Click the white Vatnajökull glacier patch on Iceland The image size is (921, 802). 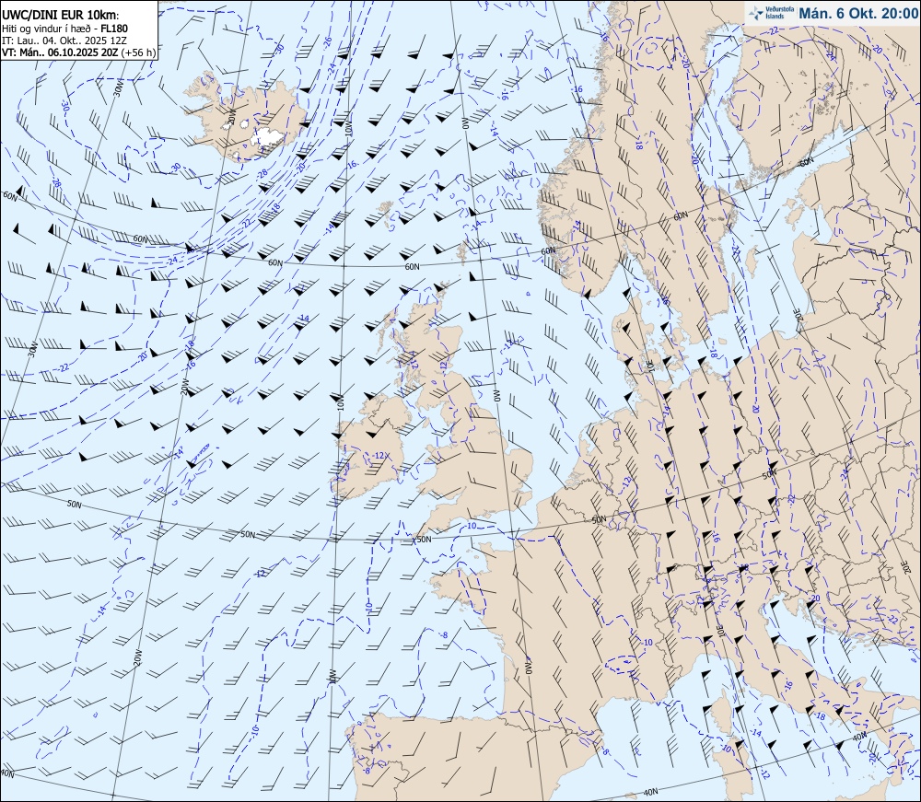[267, 137]
